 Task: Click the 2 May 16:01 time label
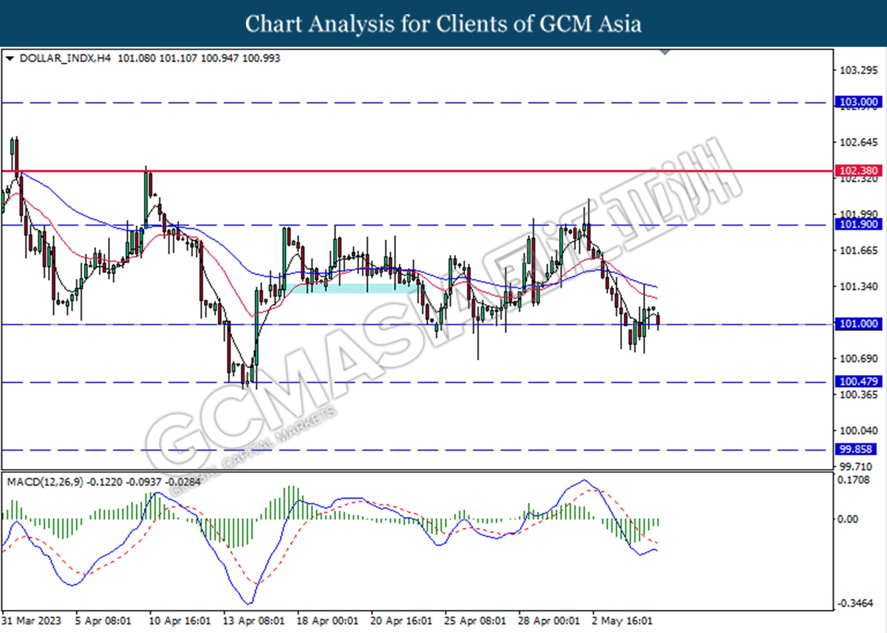click(x=622, y=621)
